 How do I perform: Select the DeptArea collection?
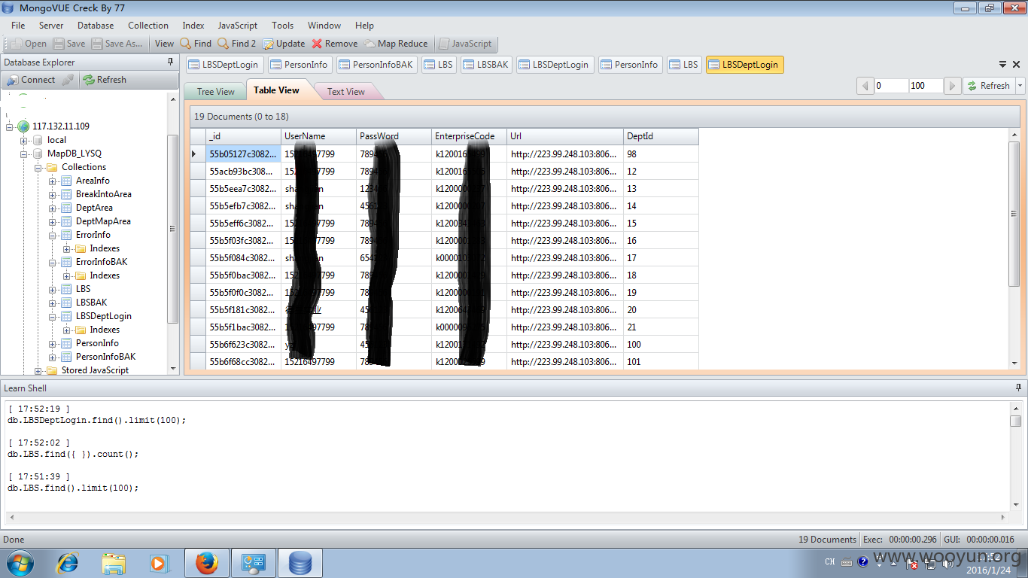(94, 208)
